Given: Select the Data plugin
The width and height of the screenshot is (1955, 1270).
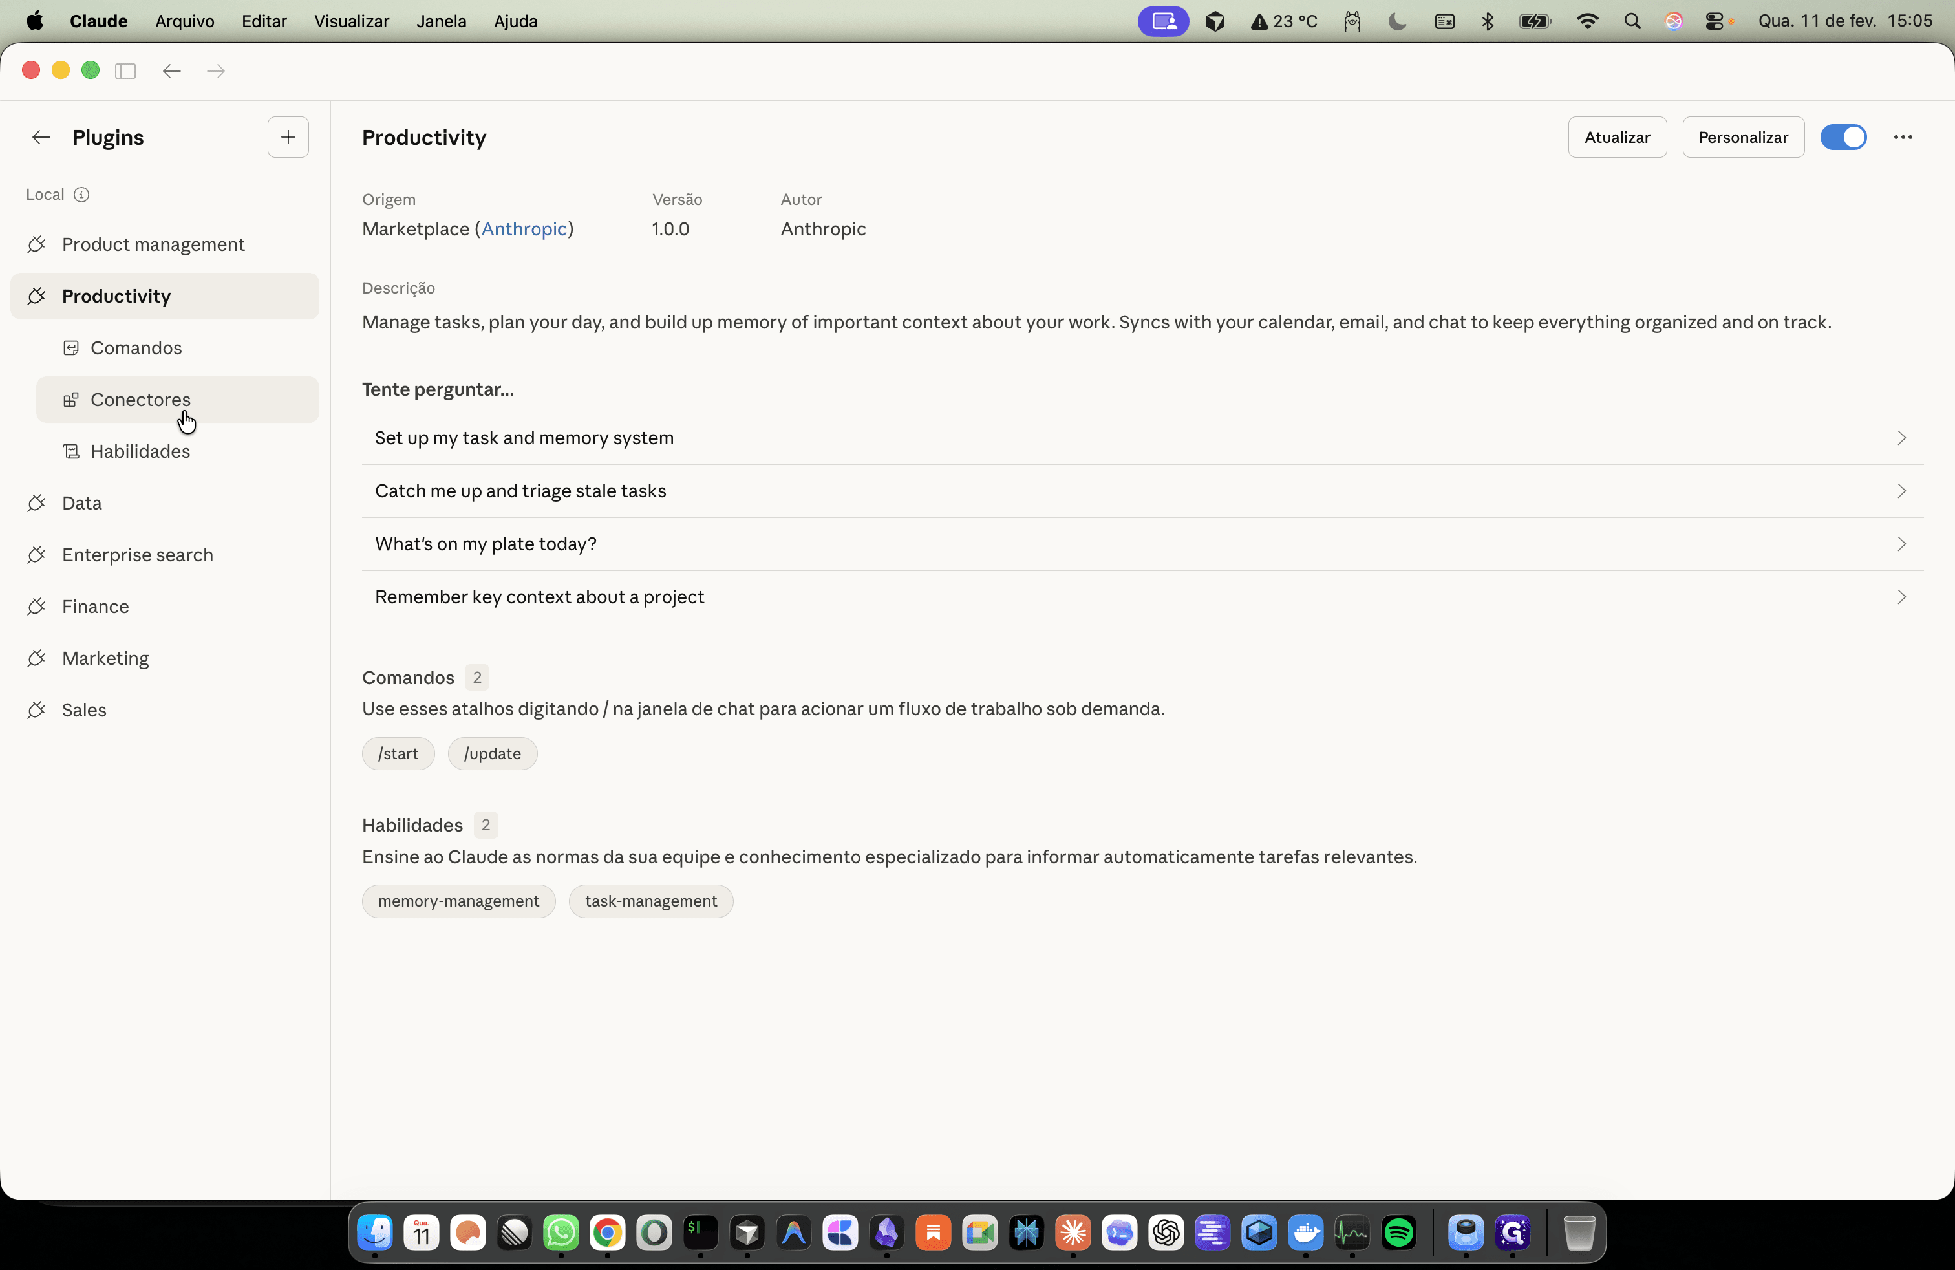Looking at the screenshot, I should [164, 502].
